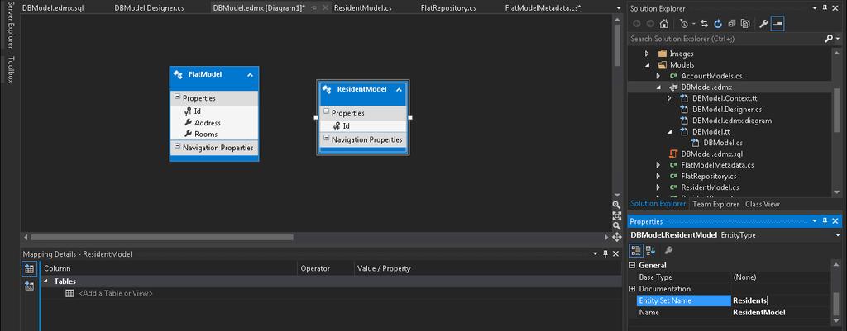This screenshot has width=847, height=331.
Task: Toggle Preview Selected Items in Solution Explorer
Action: click(x=778, y=24)
